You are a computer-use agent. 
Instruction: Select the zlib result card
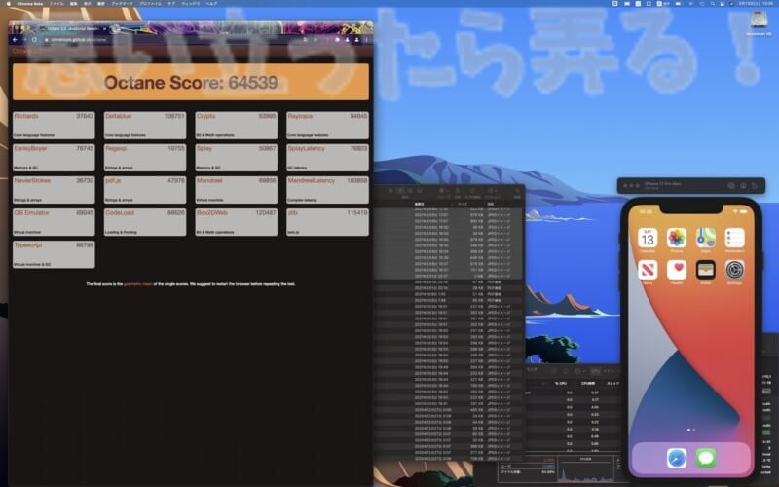tap(328, 222)
